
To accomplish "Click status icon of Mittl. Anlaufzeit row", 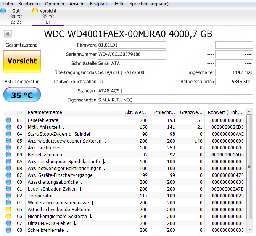I will 8,127.
